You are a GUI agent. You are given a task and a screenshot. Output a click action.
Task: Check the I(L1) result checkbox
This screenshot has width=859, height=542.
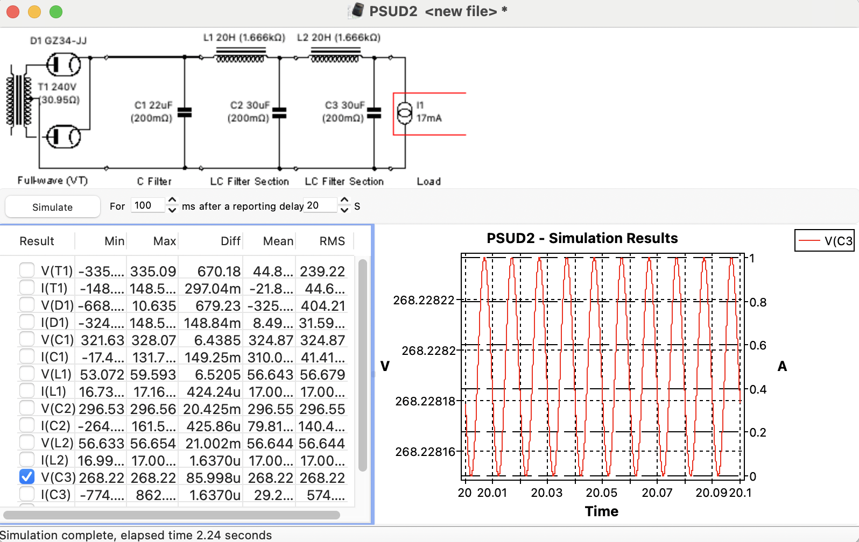click(27, 391)
